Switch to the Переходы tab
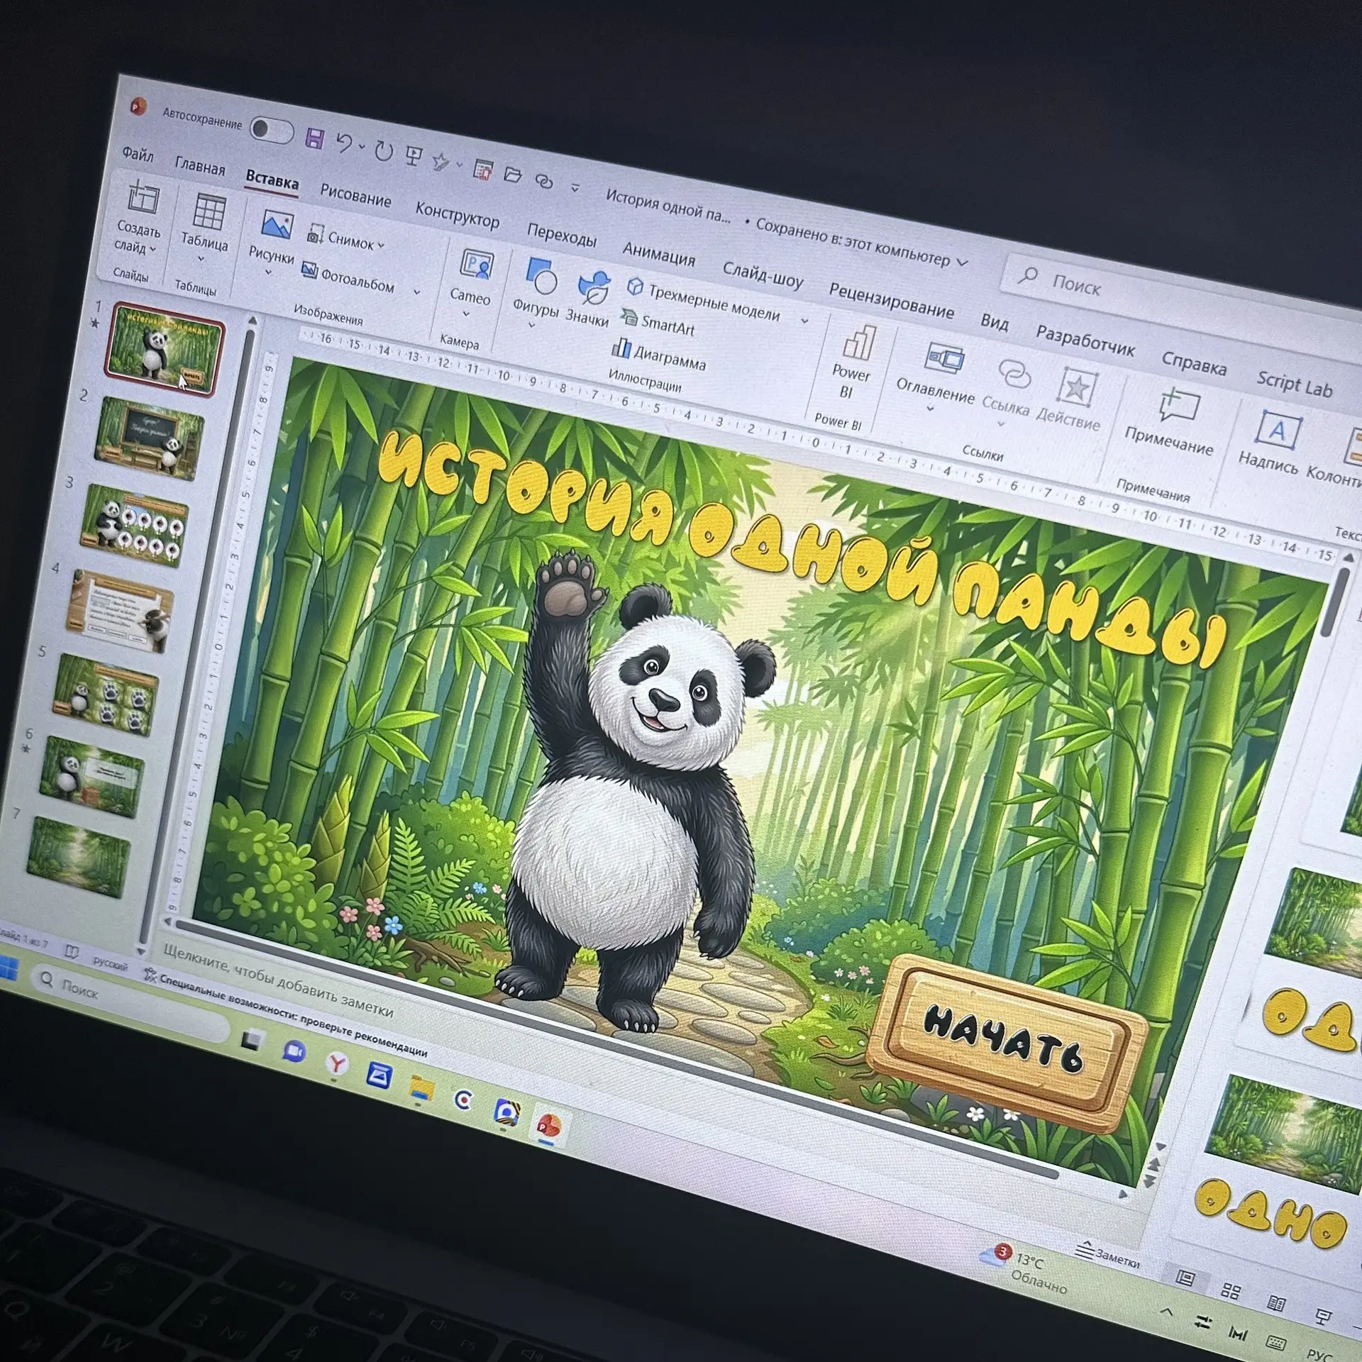 click(x=562, y=234)
